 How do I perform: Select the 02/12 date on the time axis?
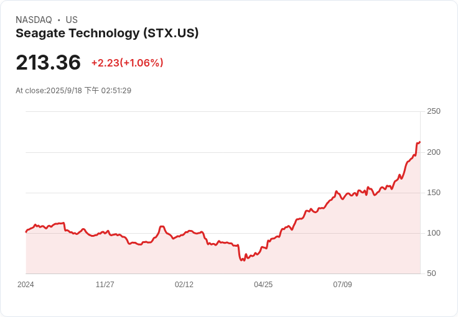[x=184, y=285]
